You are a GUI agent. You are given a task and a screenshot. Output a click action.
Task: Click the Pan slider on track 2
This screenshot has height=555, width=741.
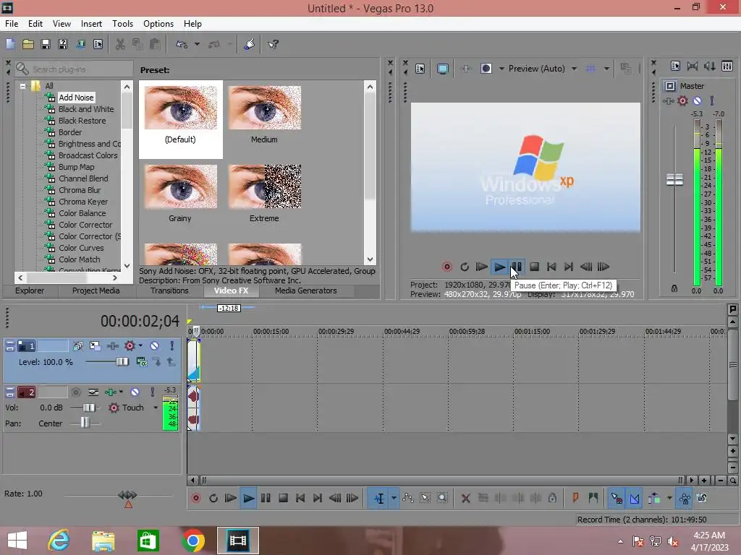click(85, 423)
